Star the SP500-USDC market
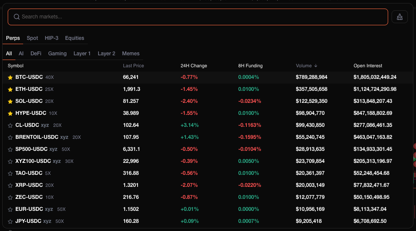This screenshot has width=416, height=231. (10, 149)
